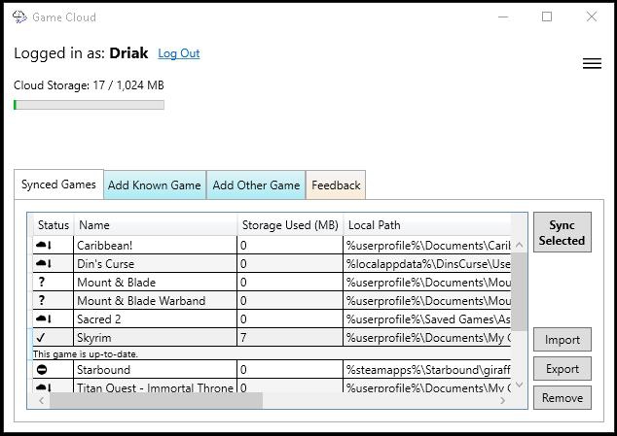
Task: Click the scroll left arrow of games list
Action: pos(41,401)
